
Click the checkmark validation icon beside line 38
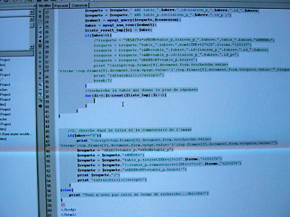40,94
